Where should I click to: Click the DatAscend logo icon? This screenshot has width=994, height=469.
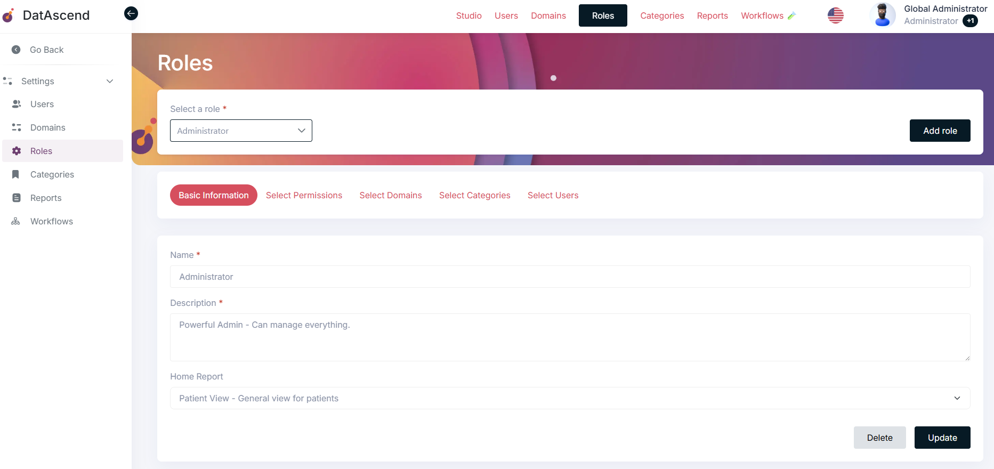pyautogui.click(x=8, y=15)
